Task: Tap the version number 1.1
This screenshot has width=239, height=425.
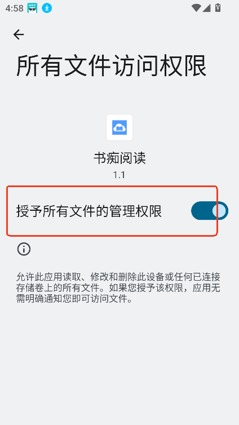Action: pyautogui.click(x=119, y=175)
